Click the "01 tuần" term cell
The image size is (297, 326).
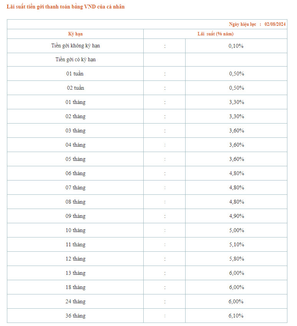pyautogui.click(x=75, y=74)
